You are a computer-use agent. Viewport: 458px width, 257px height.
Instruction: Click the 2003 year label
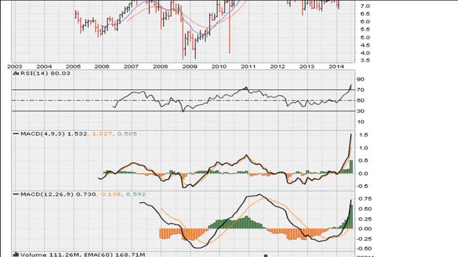(14, 66)
